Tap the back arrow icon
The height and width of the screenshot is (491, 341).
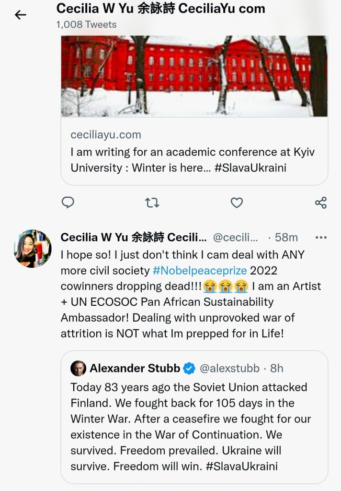pos(20,15)
